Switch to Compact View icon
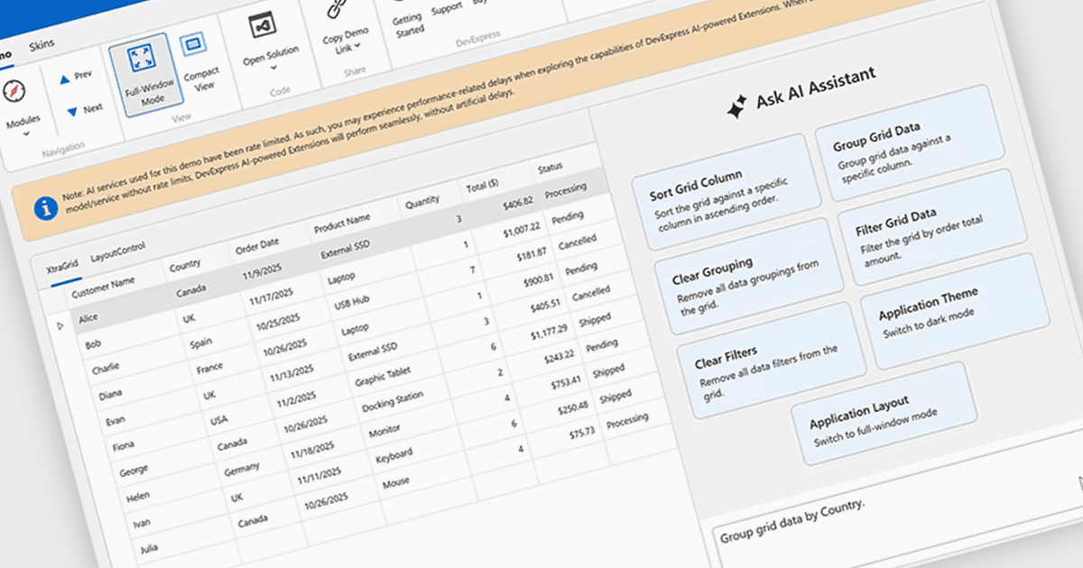This screenshot has height=568, width=1083. point(191,44)
